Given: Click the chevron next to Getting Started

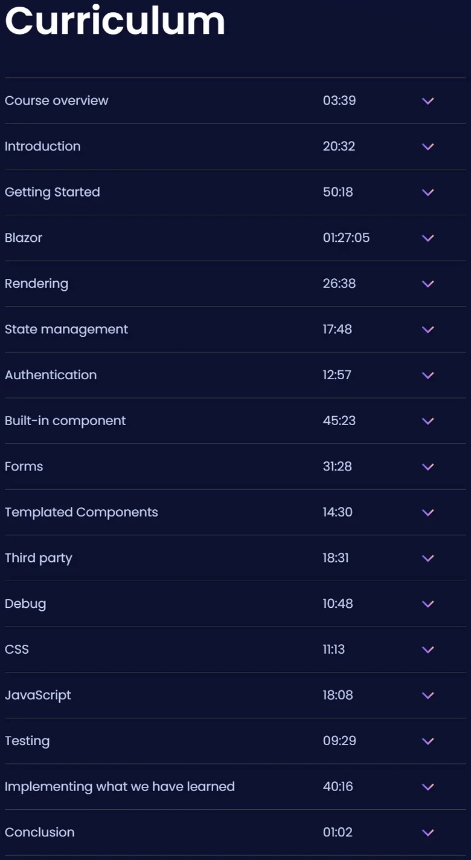Looking at the screenshot, I should coord(428,192).
